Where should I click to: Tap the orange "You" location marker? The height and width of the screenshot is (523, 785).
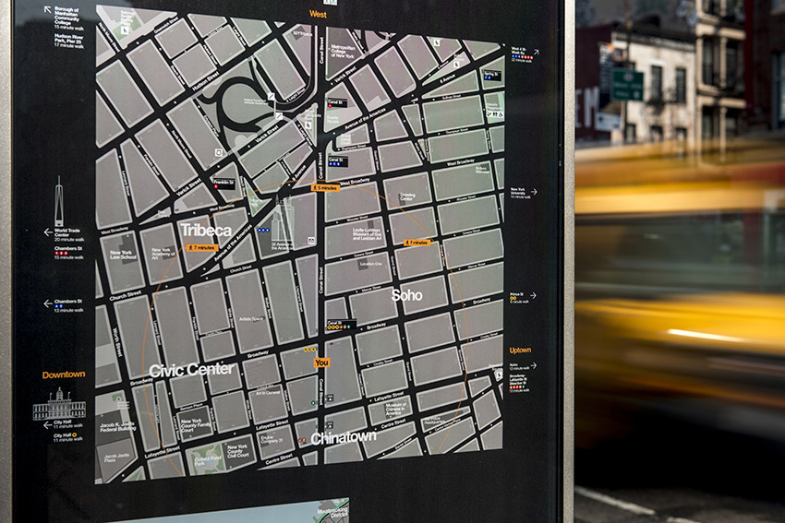tap(321, 363)
